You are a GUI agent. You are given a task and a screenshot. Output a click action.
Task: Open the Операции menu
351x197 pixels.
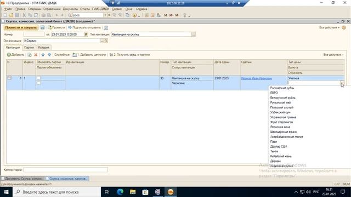pyautogui.click(x=35, y=9)
